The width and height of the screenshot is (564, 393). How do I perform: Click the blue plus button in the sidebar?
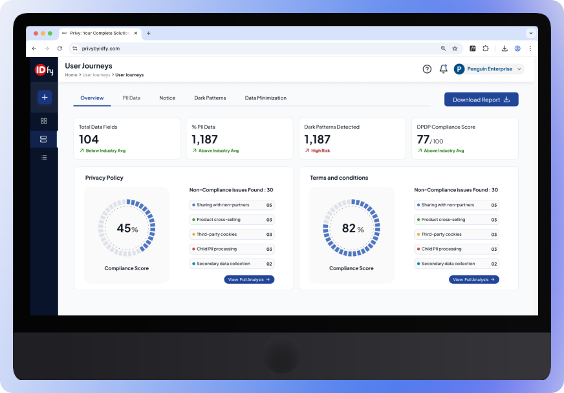click(x=44, y=96)
